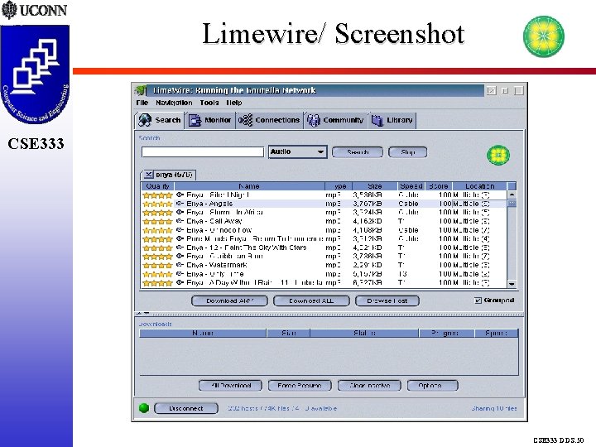Screen dimensions: 596x447
Task: Expand group for Enya - Storms In Africa
Action: 180,213
